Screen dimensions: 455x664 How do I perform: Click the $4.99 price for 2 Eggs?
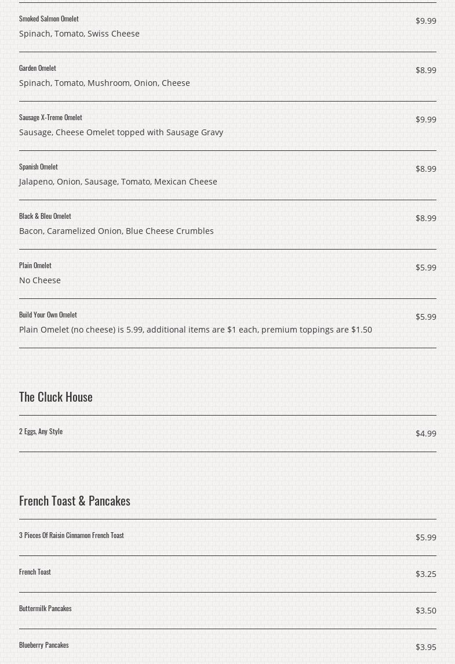click(x=425, y=434)
